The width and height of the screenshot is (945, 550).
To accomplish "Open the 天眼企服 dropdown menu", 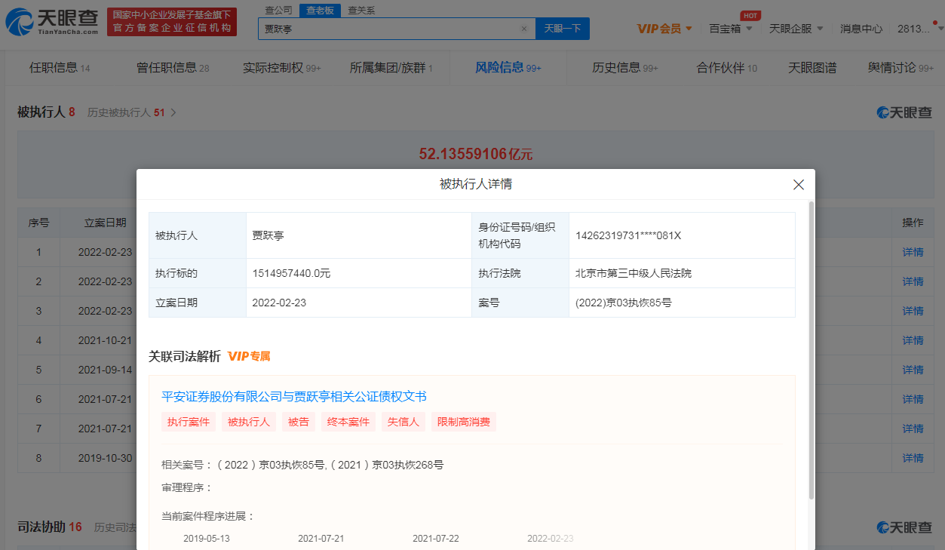I will 796,29.
